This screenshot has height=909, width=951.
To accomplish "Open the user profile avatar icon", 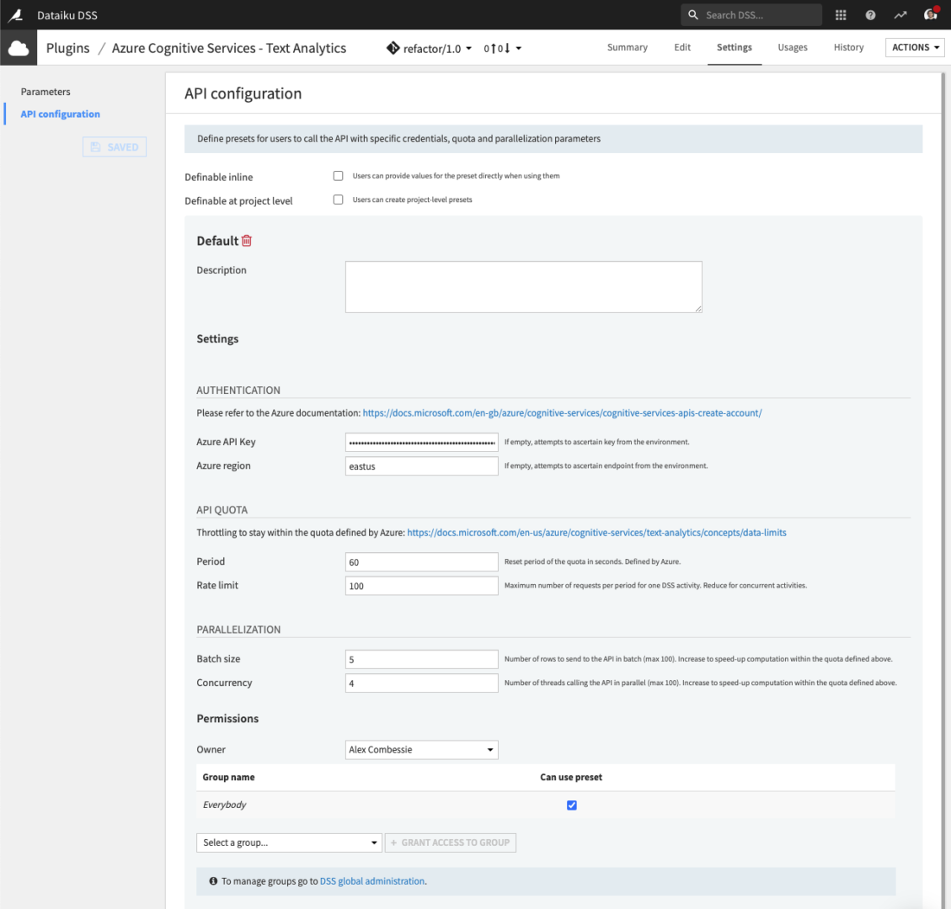I will click(930, 14).
